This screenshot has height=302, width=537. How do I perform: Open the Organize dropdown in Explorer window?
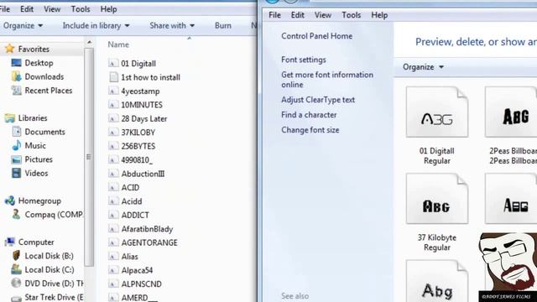tap(23, 26)
